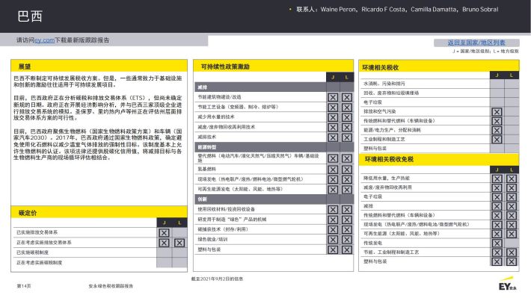Toggle J checkbox for 工业制程和制造工艺 tax row
The image size is (531, 298).
(x=497, y=140)
